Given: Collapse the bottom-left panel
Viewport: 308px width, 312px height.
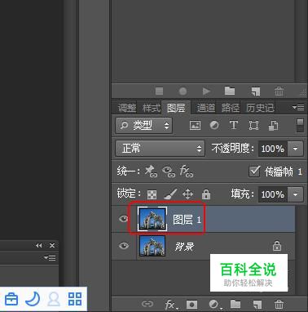Looking at the screenshot, I should pos(39,246).
